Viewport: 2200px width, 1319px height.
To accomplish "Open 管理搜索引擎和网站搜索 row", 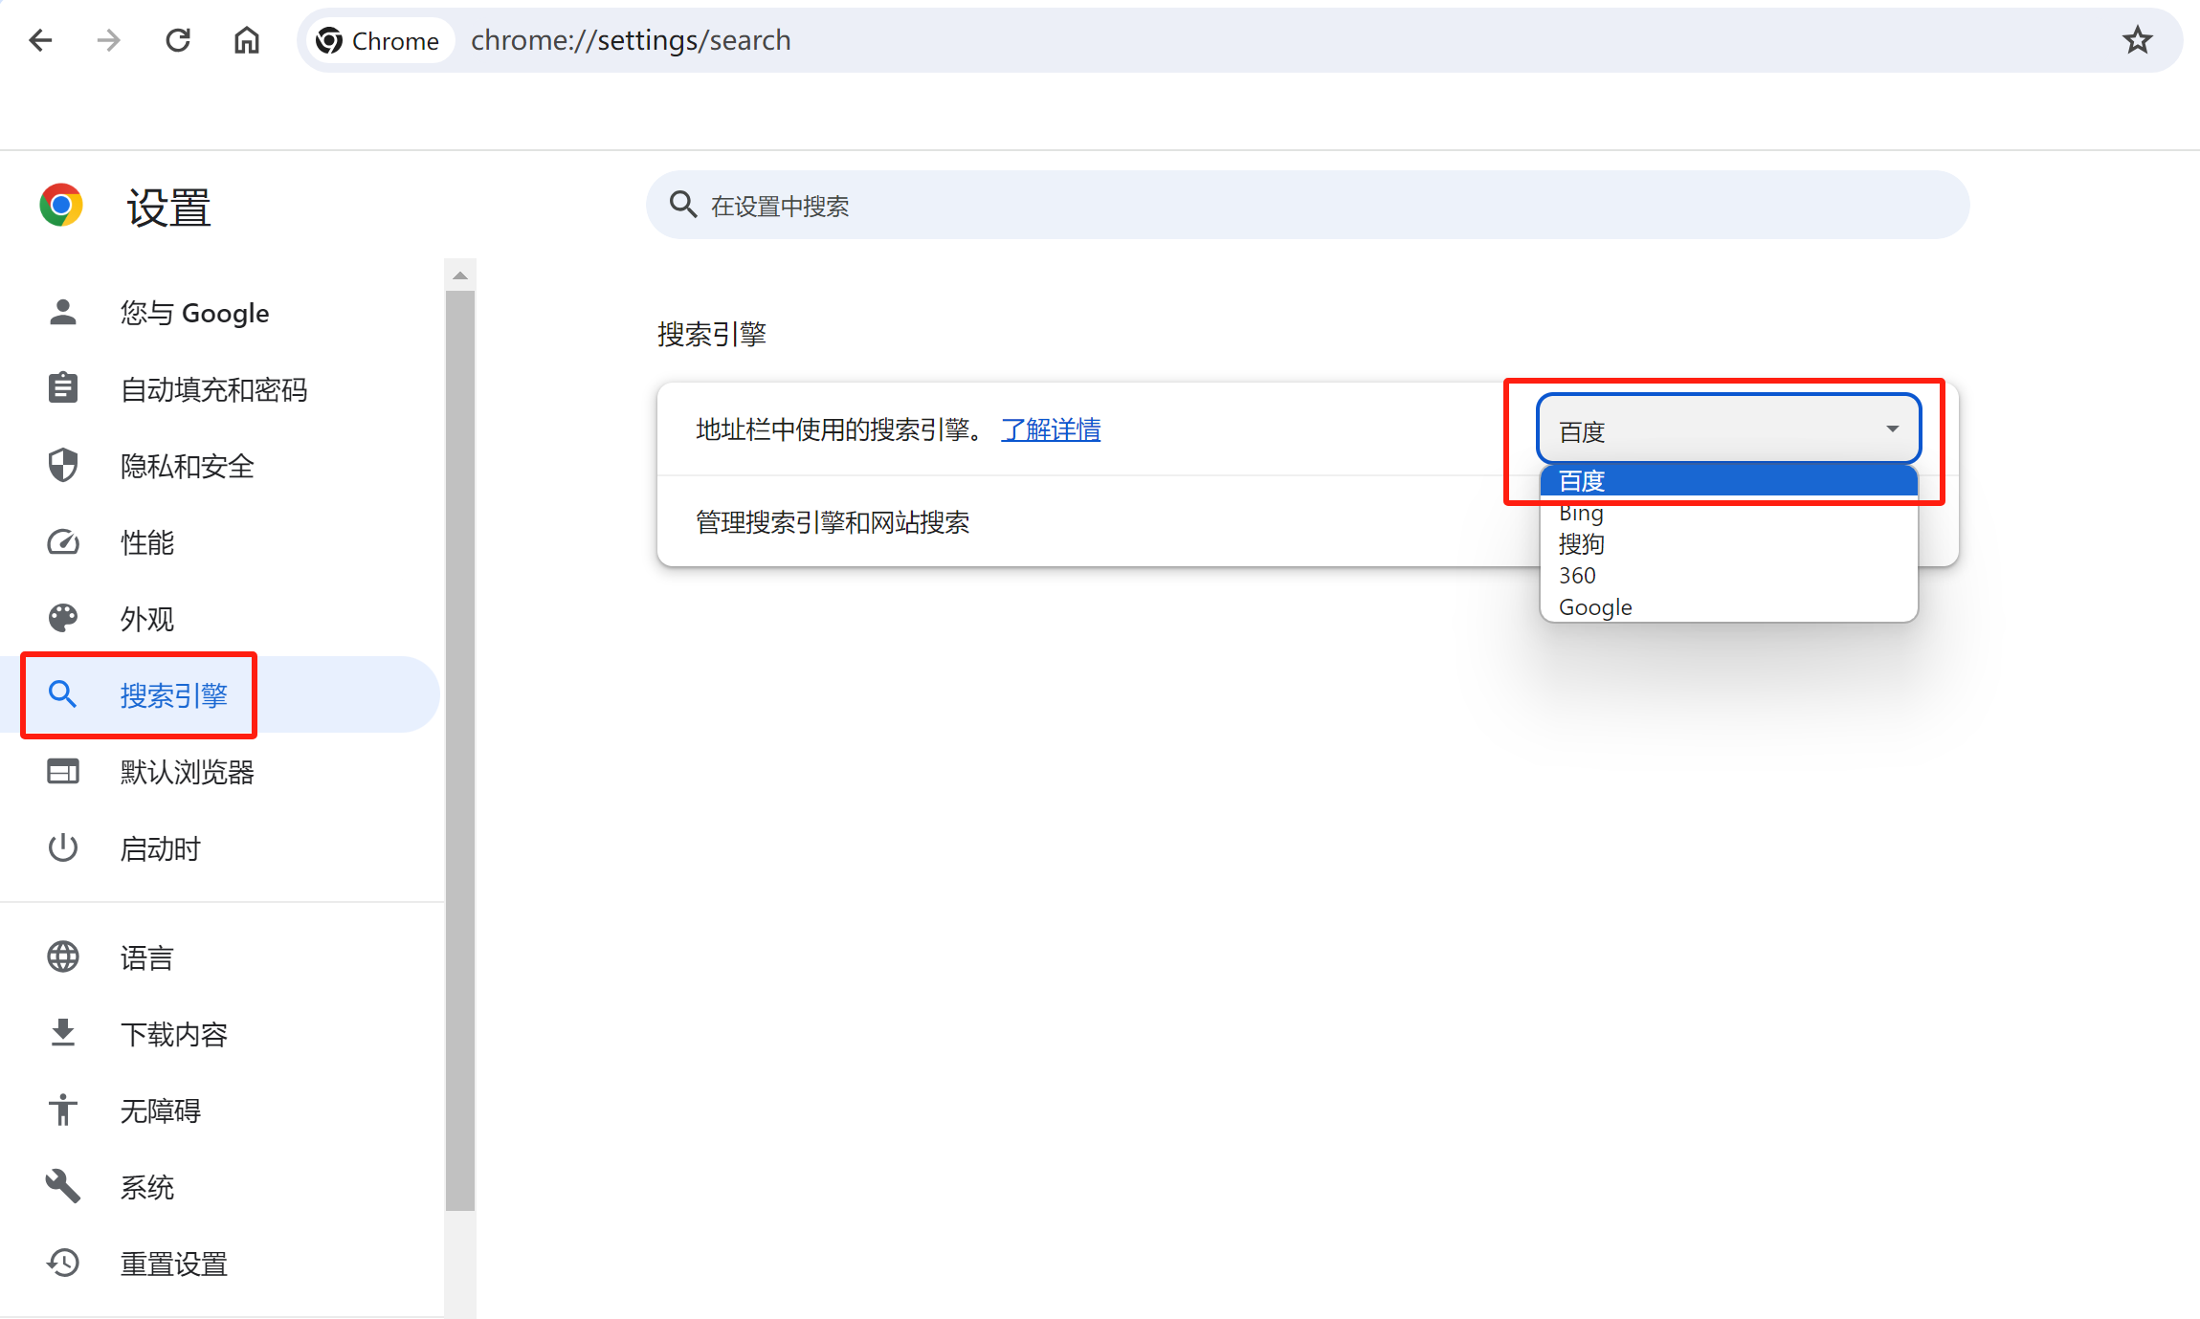I will point(833,522).
